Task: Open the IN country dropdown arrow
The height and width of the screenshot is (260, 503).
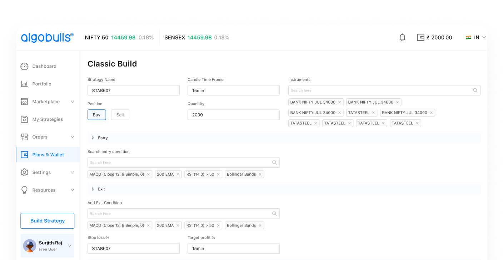Action: [484, 37]
